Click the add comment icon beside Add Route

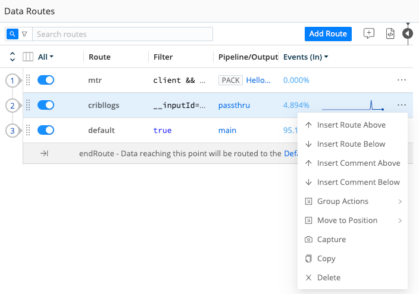click(x=369, y=34)
